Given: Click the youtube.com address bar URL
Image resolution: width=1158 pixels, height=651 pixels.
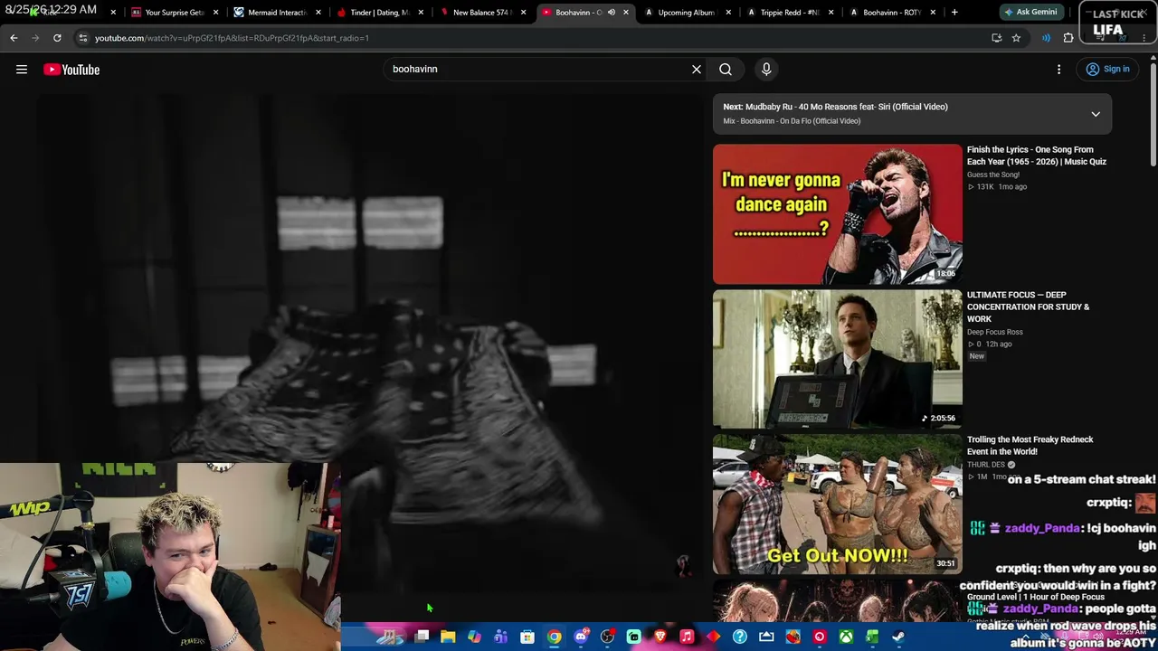Looking at the screenshot, I should coord(232,38).
